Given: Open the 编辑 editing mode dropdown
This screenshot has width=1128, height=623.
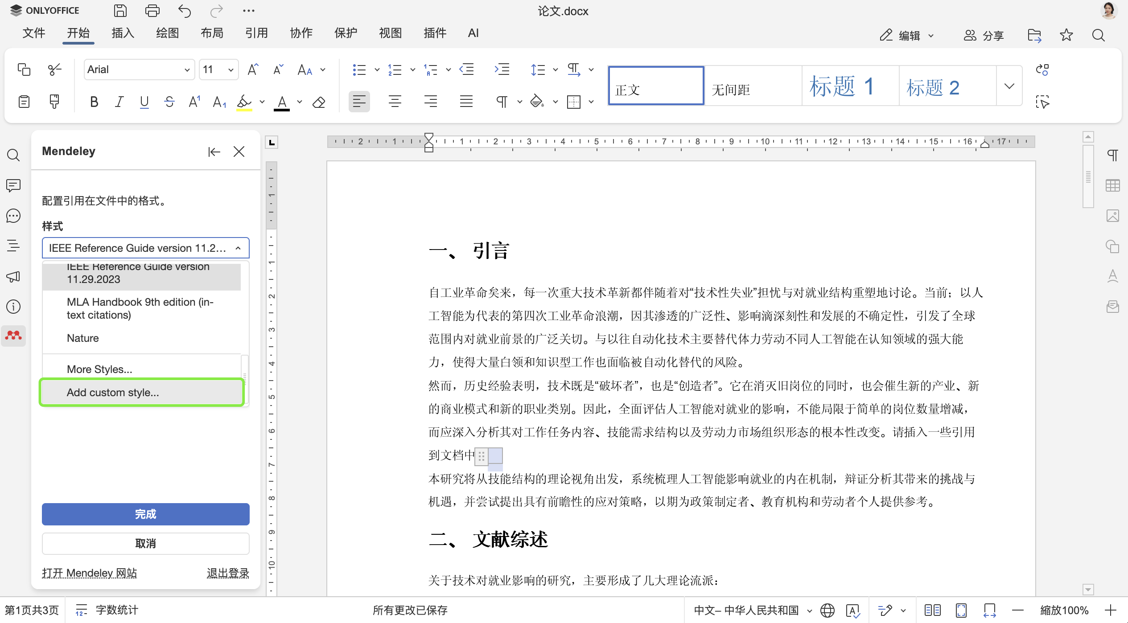Looking at the screenshot, I should 907,35.
